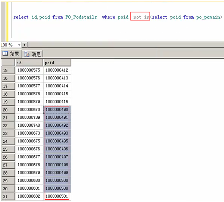Click poid cell 1000000497
The height and width of the screenshot is (202, 224).
[57, 157]
